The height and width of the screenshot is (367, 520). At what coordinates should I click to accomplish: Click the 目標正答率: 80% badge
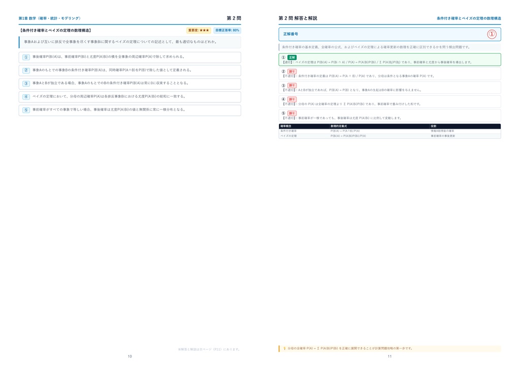pos(227,30)
